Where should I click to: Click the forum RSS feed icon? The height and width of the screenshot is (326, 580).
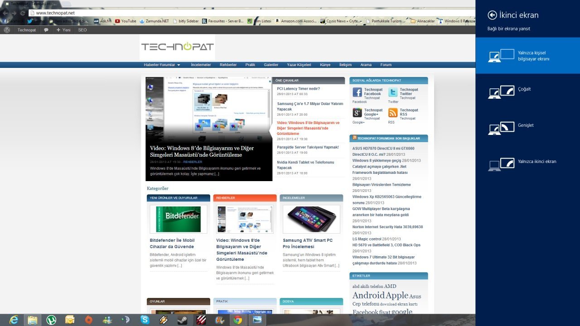[x=354, y=138]
